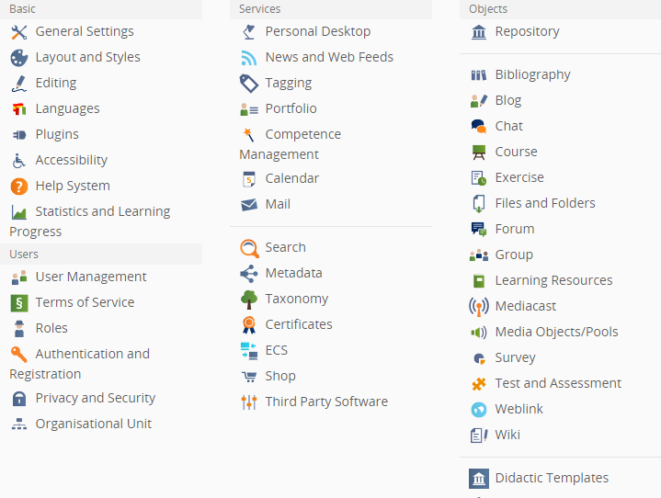This screenshot has height=498, width=661.
Task: Select the News and Web Feeds RSS icon
Action: click(249, 58)
